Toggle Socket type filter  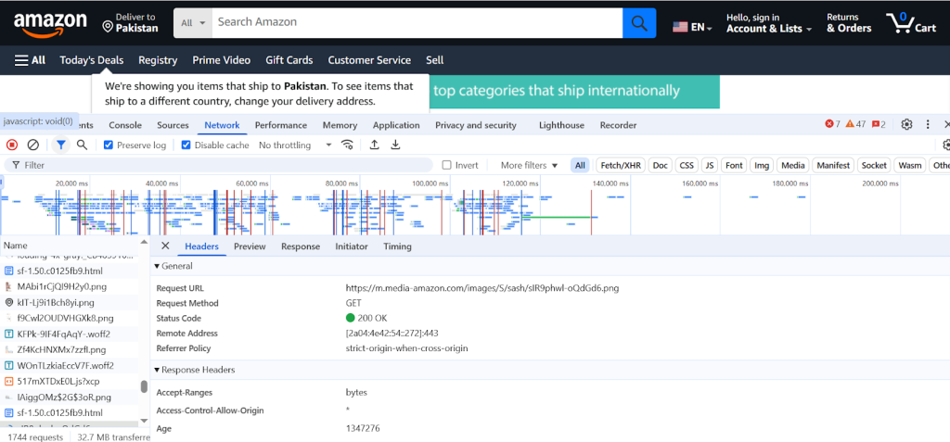[874, 165]
